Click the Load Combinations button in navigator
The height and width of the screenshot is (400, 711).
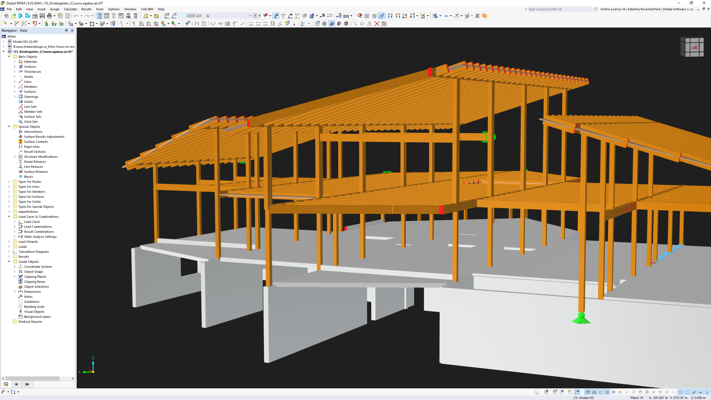[37, 227]
